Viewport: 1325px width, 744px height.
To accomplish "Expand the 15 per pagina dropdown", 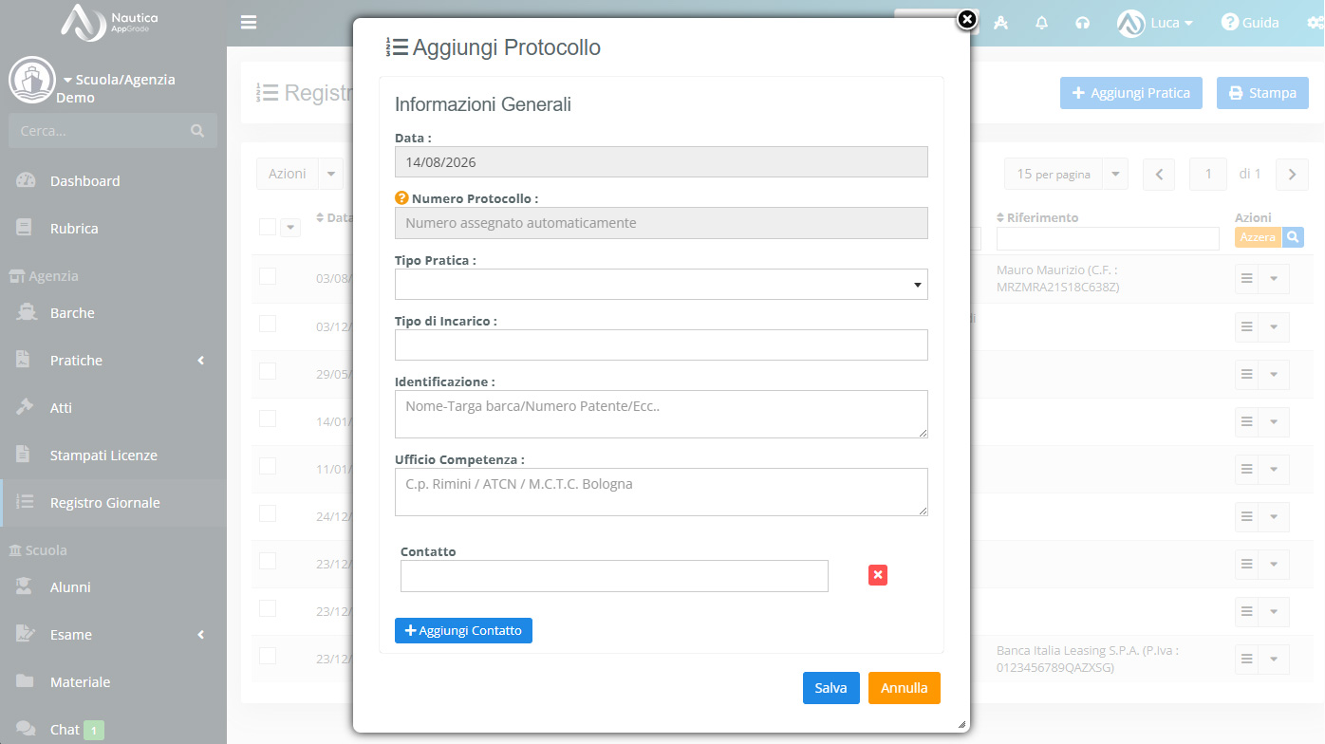I will pyautogui.click(x=1066, y=175).
